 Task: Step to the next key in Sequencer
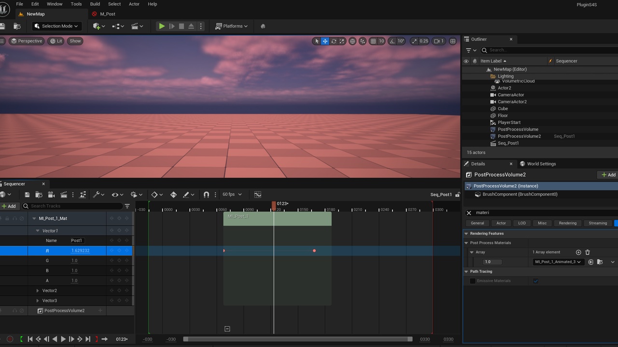click(x=80, y=339)
